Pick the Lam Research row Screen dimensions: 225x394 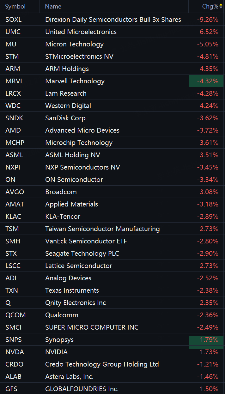113,93
